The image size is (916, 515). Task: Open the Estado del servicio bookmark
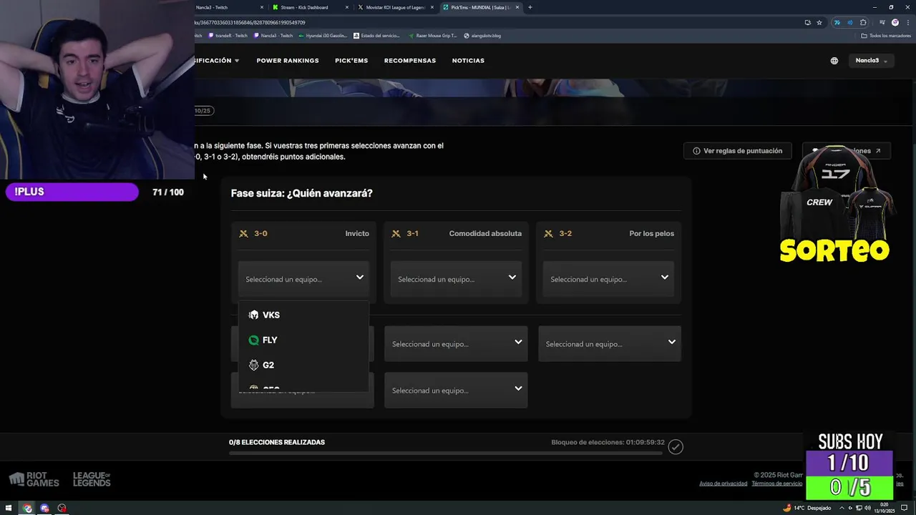point(376,35)
